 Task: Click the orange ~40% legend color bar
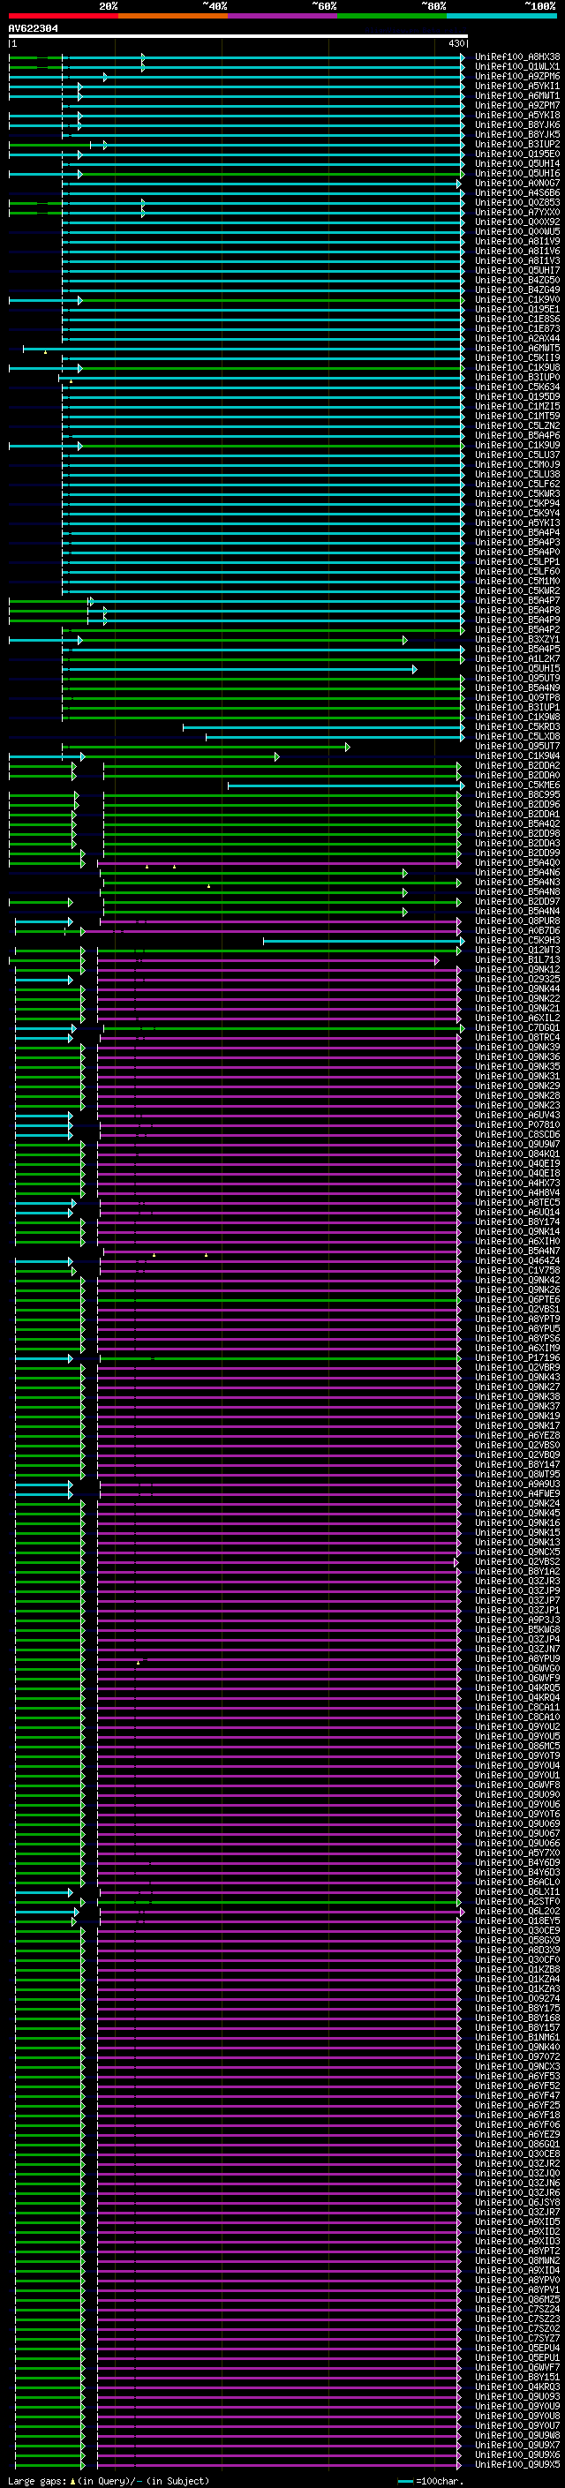pos(172,16)
